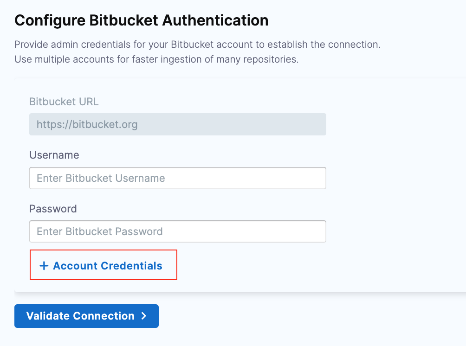Click the Username field label

tap(54, 155)
